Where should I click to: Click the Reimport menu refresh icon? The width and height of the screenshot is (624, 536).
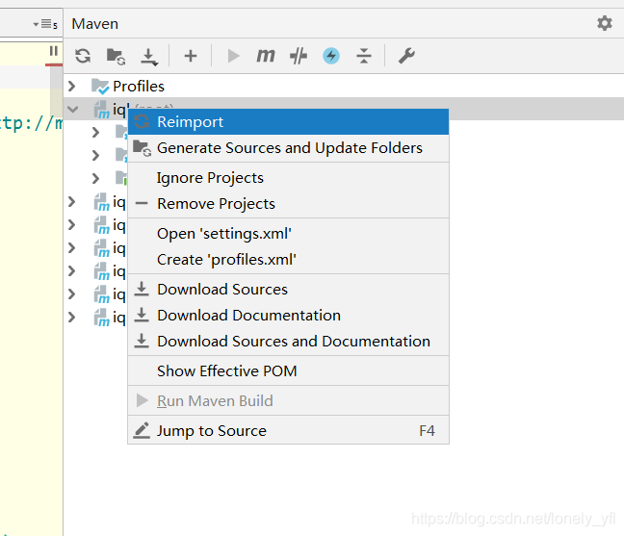pyautogui.click(x=142, y=121)
